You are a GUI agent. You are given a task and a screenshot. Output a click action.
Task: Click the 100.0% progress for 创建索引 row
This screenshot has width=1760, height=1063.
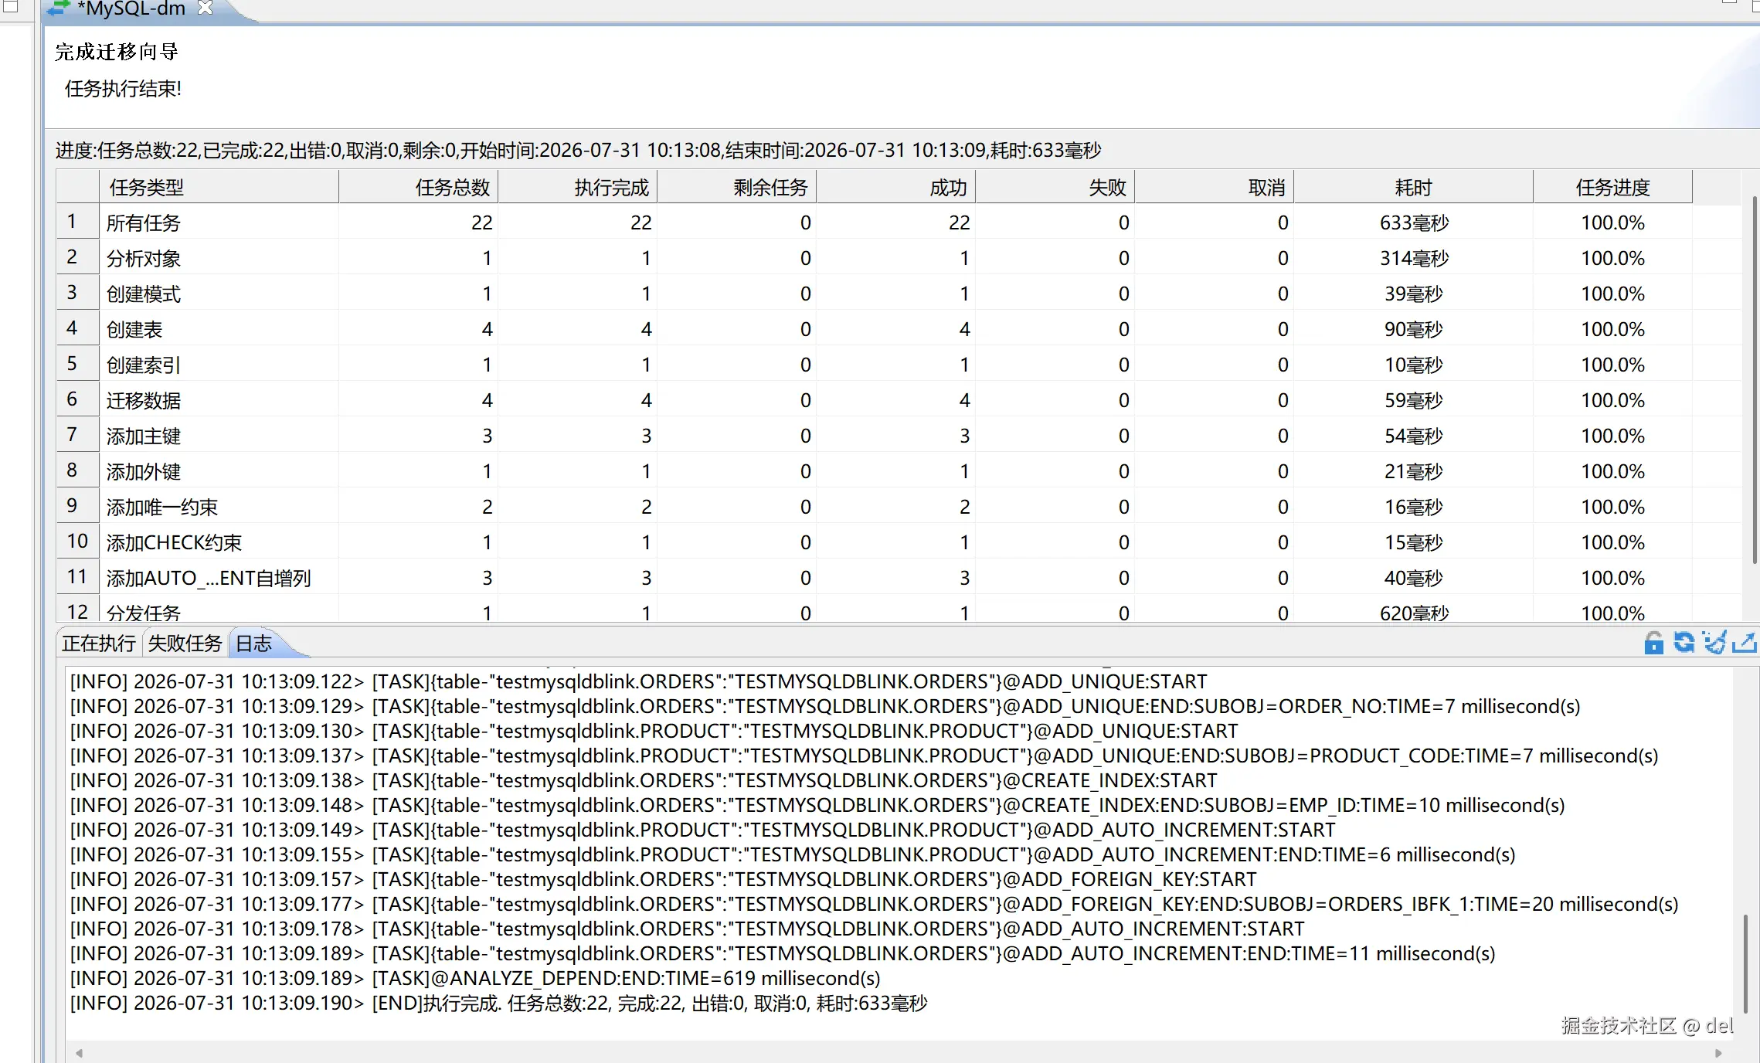point(1612,365)
